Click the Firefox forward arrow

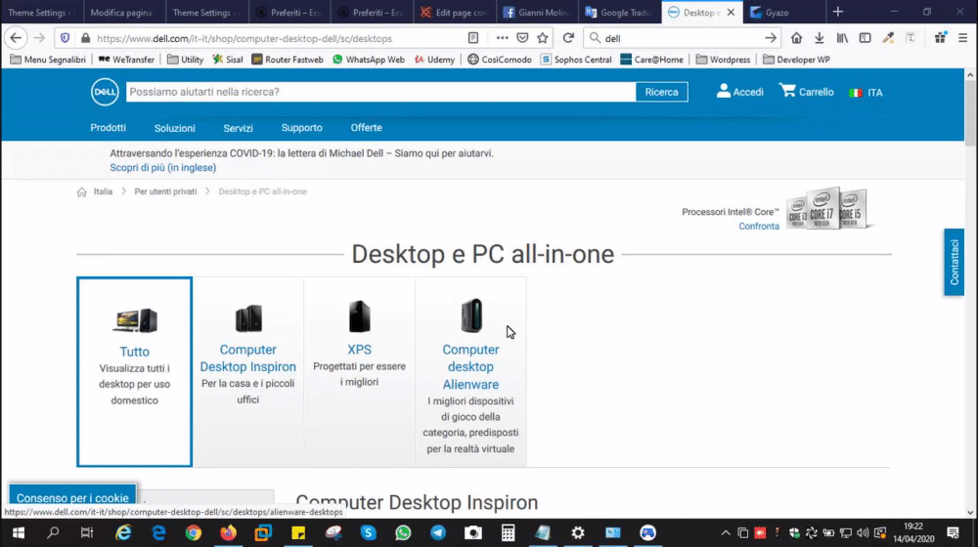[x=39, y=38]
